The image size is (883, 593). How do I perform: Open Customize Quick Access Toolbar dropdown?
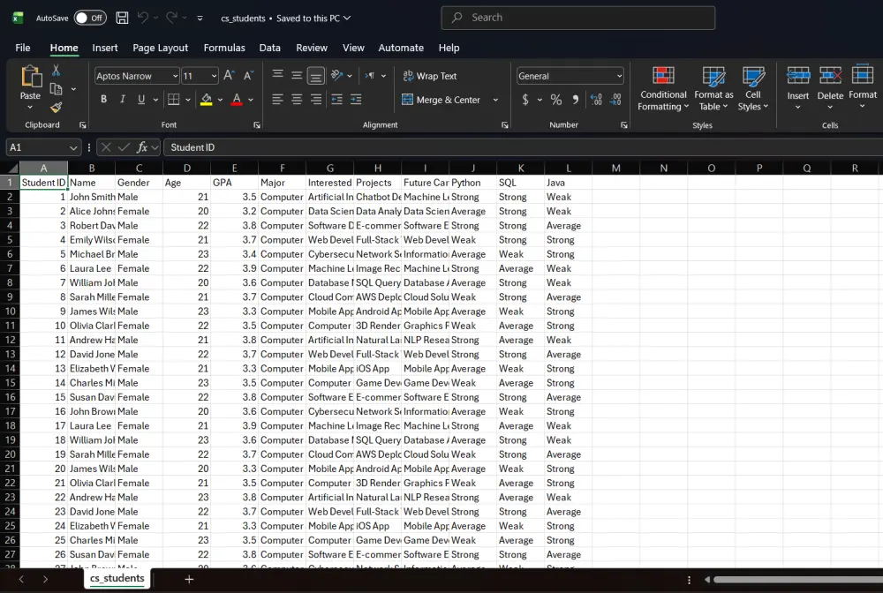(x=200, y=19)
